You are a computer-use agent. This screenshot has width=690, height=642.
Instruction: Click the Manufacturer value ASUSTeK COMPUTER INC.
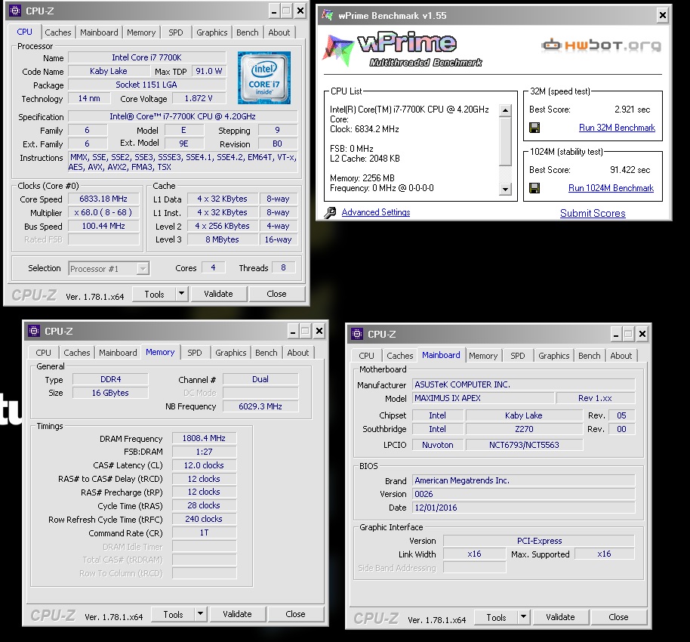[x=524, y=384]
